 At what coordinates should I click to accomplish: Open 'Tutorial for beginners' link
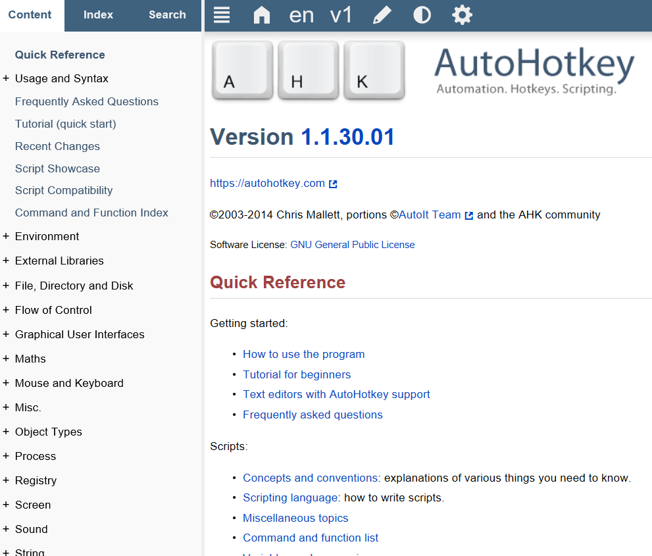tap(297, 374)
